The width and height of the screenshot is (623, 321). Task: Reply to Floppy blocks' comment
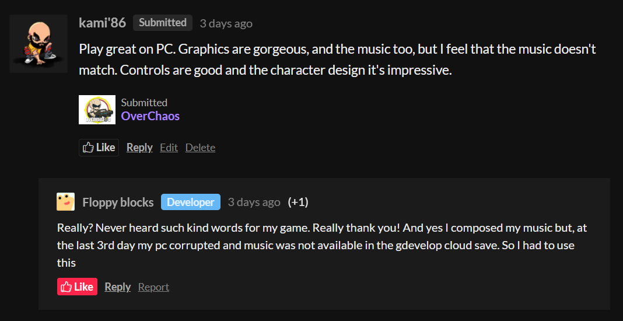(117, 287)
